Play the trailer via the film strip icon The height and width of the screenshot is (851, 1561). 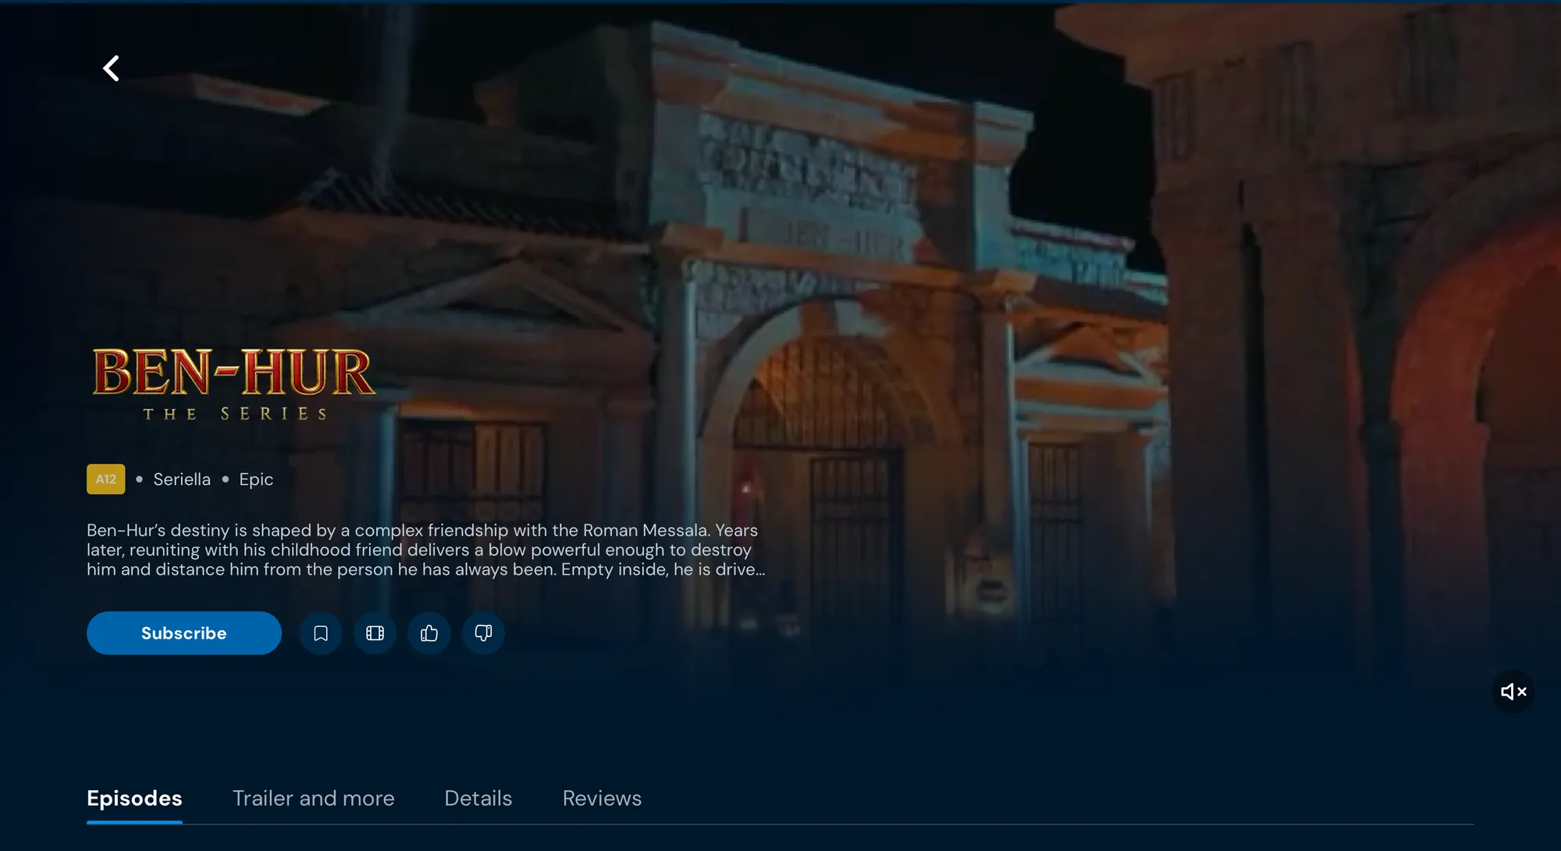click(375, 633)
